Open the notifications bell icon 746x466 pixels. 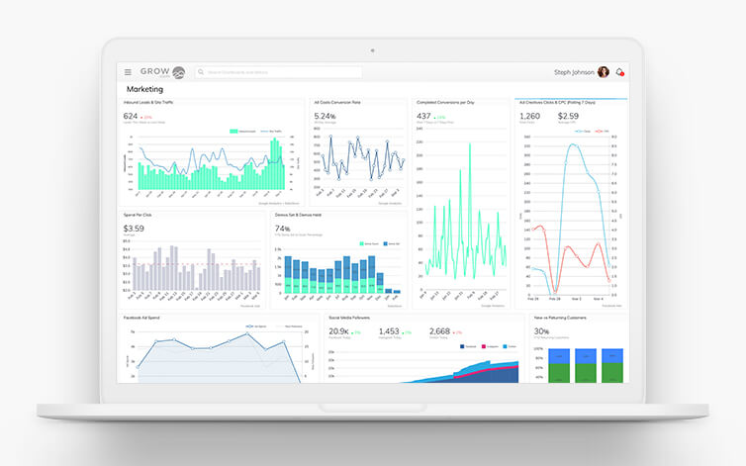click(620, 72)
